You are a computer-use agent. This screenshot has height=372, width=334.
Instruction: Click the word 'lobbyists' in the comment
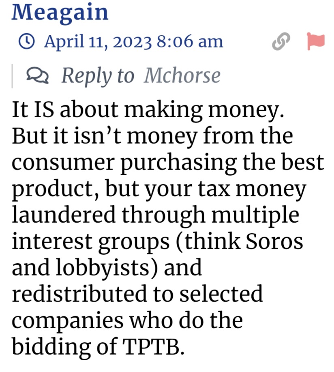[105, 268]
